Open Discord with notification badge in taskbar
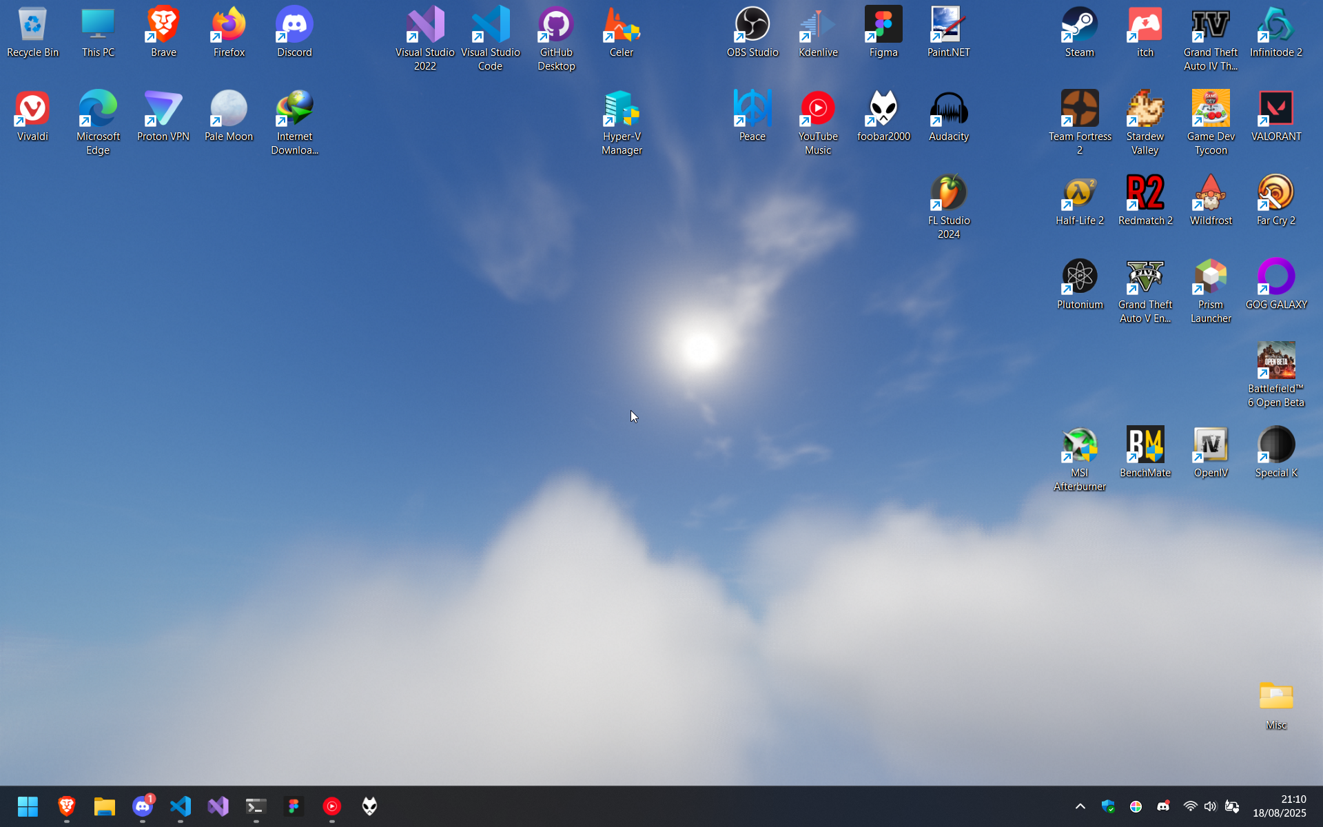 click(x=143, y=806)
